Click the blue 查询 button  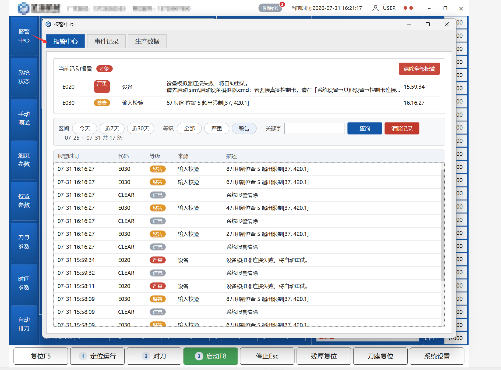point(365,128)
